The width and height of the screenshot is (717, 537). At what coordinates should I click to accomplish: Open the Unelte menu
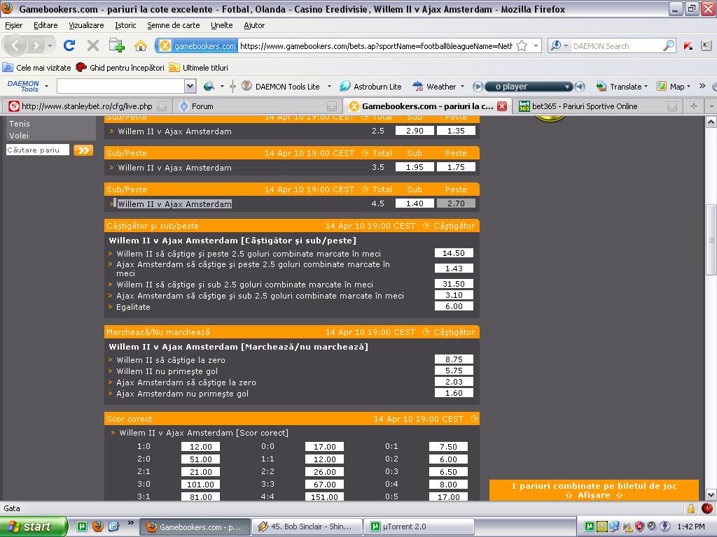click(222, 25)
